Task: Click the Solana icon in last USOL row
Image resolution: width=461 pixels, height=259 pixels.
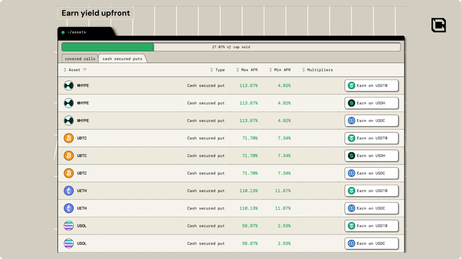Action: (x=69, y=243)
